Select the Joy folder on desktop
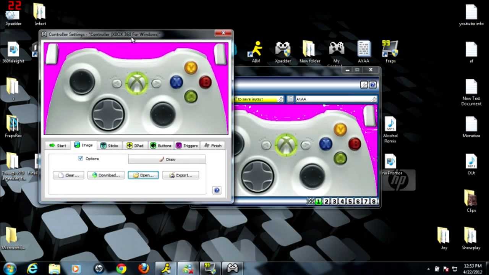 point(444,238)
